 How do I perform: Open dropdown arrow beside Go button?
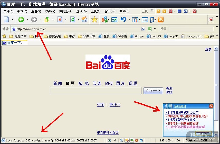pyautogui.click(x=155, y=29)
